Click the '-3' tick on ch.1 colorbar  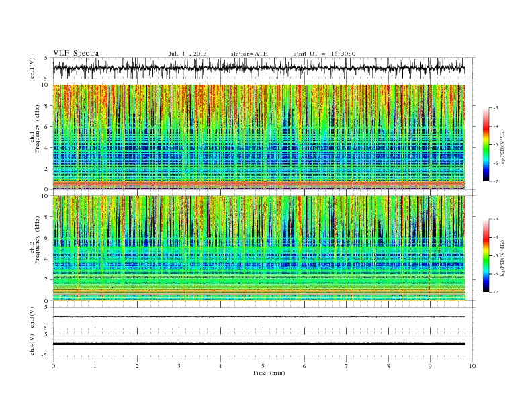coord(495,108)
